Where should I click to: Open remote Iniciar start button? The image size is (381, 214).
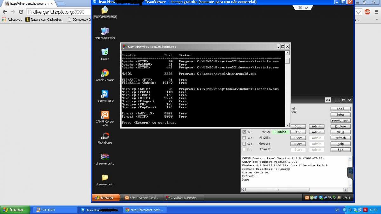pyautogui.click(x=106, y=198)
